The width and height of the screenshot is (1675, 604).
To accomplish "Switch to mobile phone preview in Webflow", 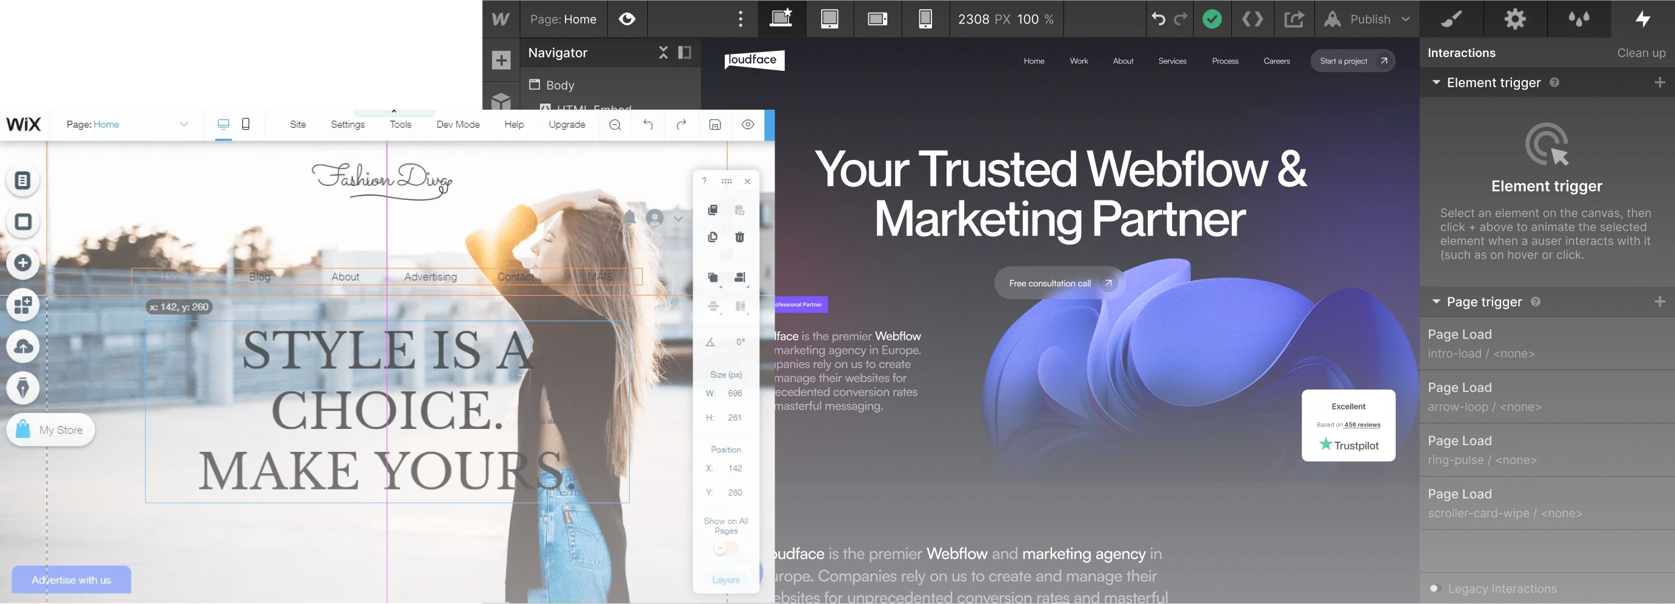I will [x=925, y=19].
